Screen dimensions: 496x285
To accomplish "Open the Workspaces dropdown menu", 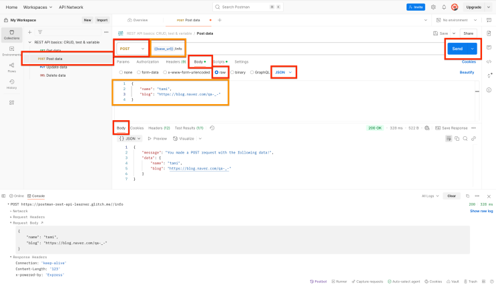I will tap(37, 7).
